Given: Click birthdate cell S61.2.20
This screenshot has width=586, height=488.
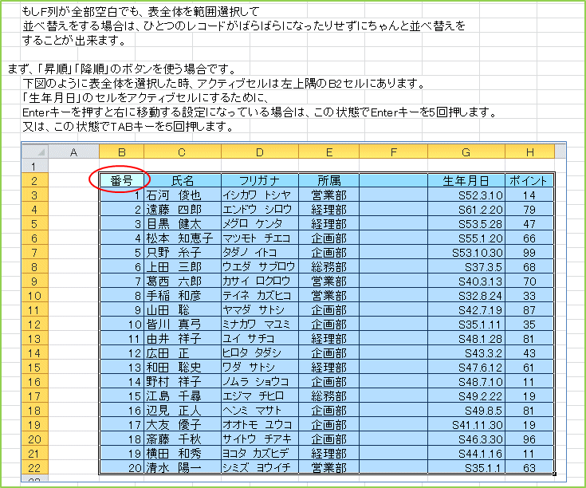Looking at the screenshot, I should point(466,209).
